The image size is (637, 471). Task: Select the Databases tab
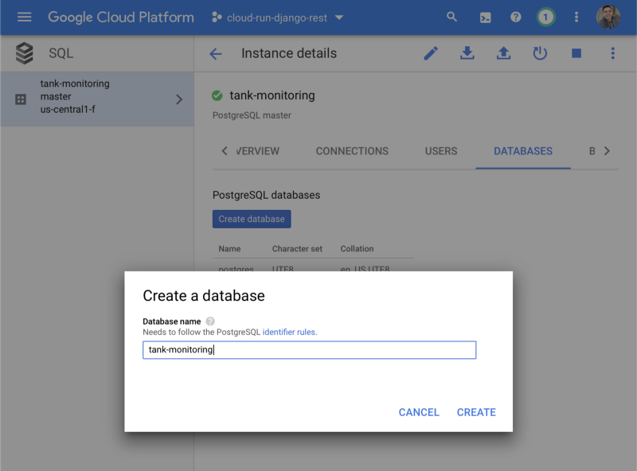tap(523, 151)
